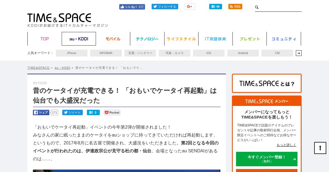Click the もっと詳しく link
The height and width of the screenshot is (172, 329).
click(x=287, y=145)
